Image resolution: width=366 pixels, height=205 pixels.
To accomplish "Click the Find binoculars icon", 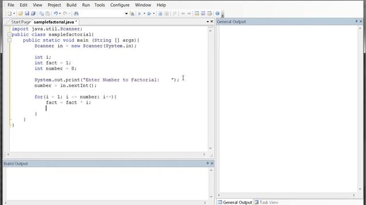I will tap(76, 14).
